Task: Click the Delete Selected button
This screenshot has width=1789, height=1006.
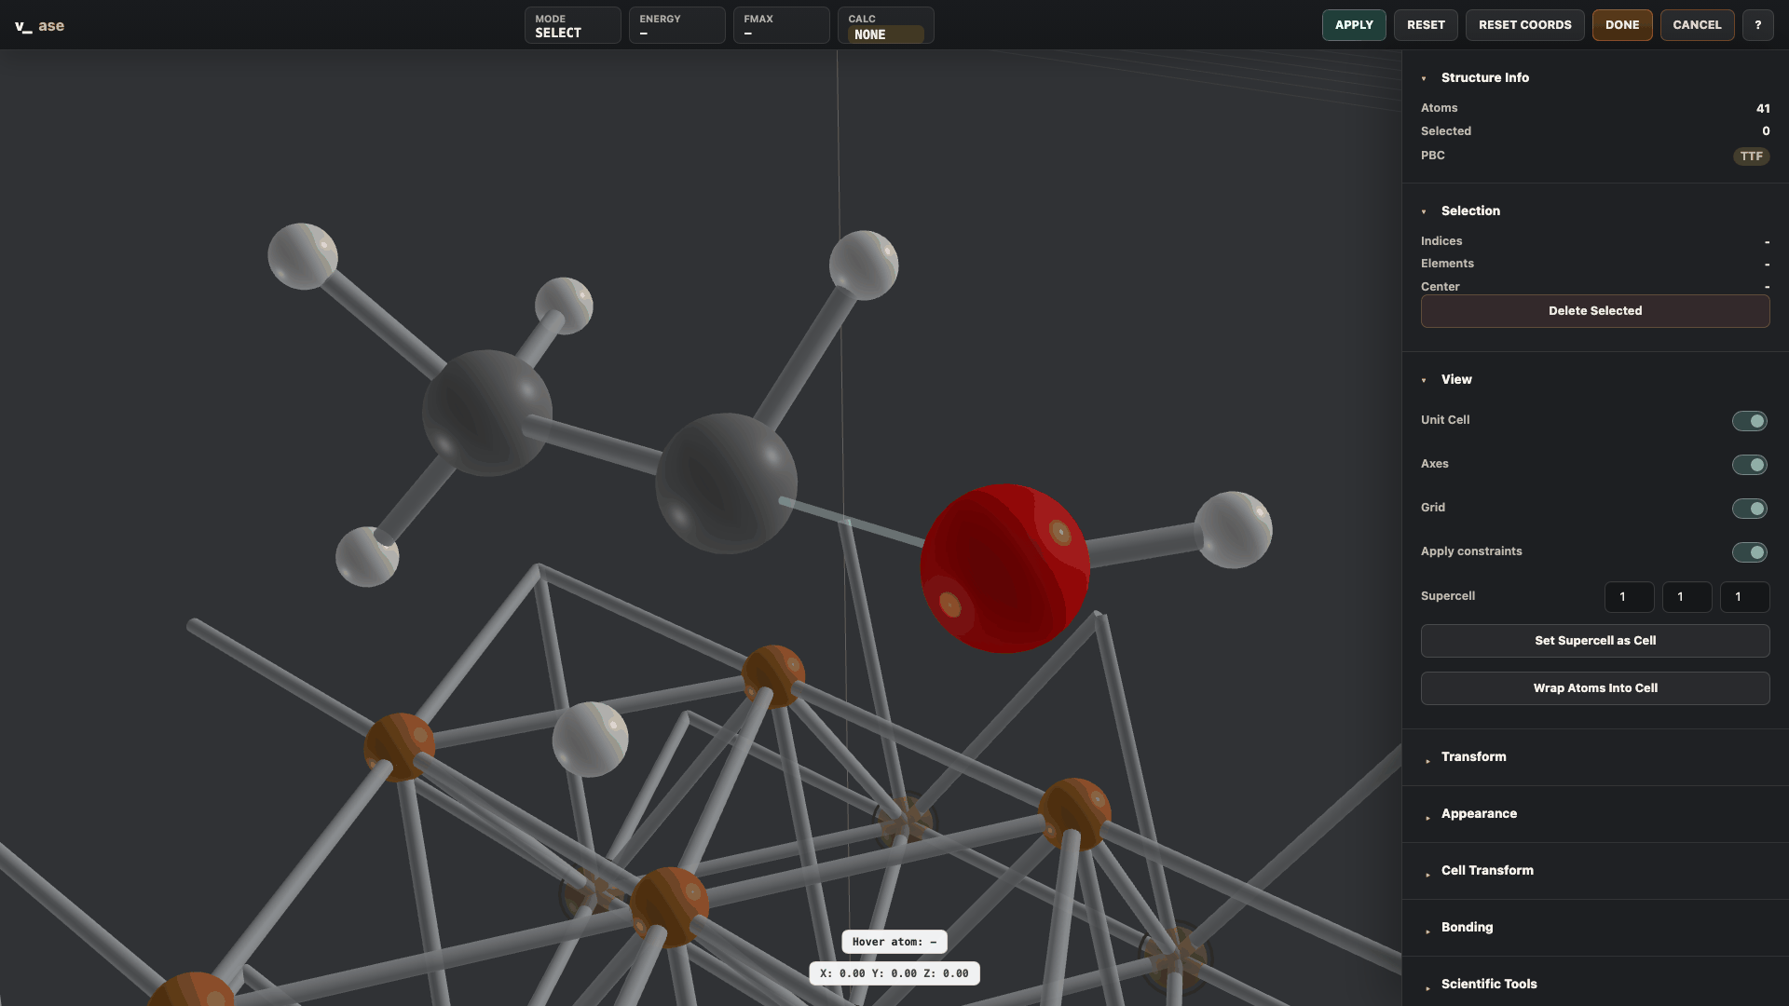Action: click(1595, 311)
